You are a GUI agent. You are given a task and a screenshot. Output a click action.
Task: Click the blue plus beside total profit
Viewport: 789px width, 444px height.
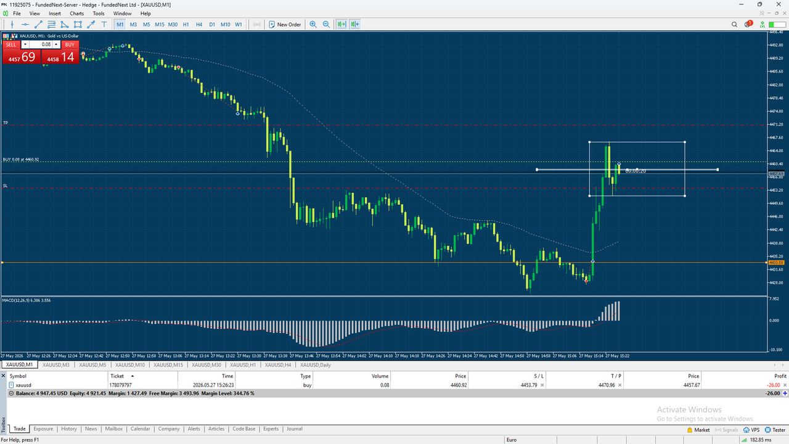[785, 393]
